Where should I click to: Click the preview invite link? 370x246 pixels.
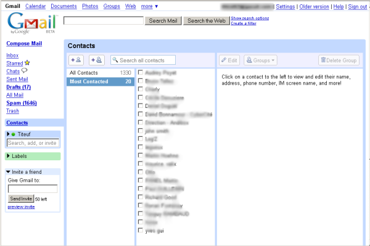(x=21, y=207)
